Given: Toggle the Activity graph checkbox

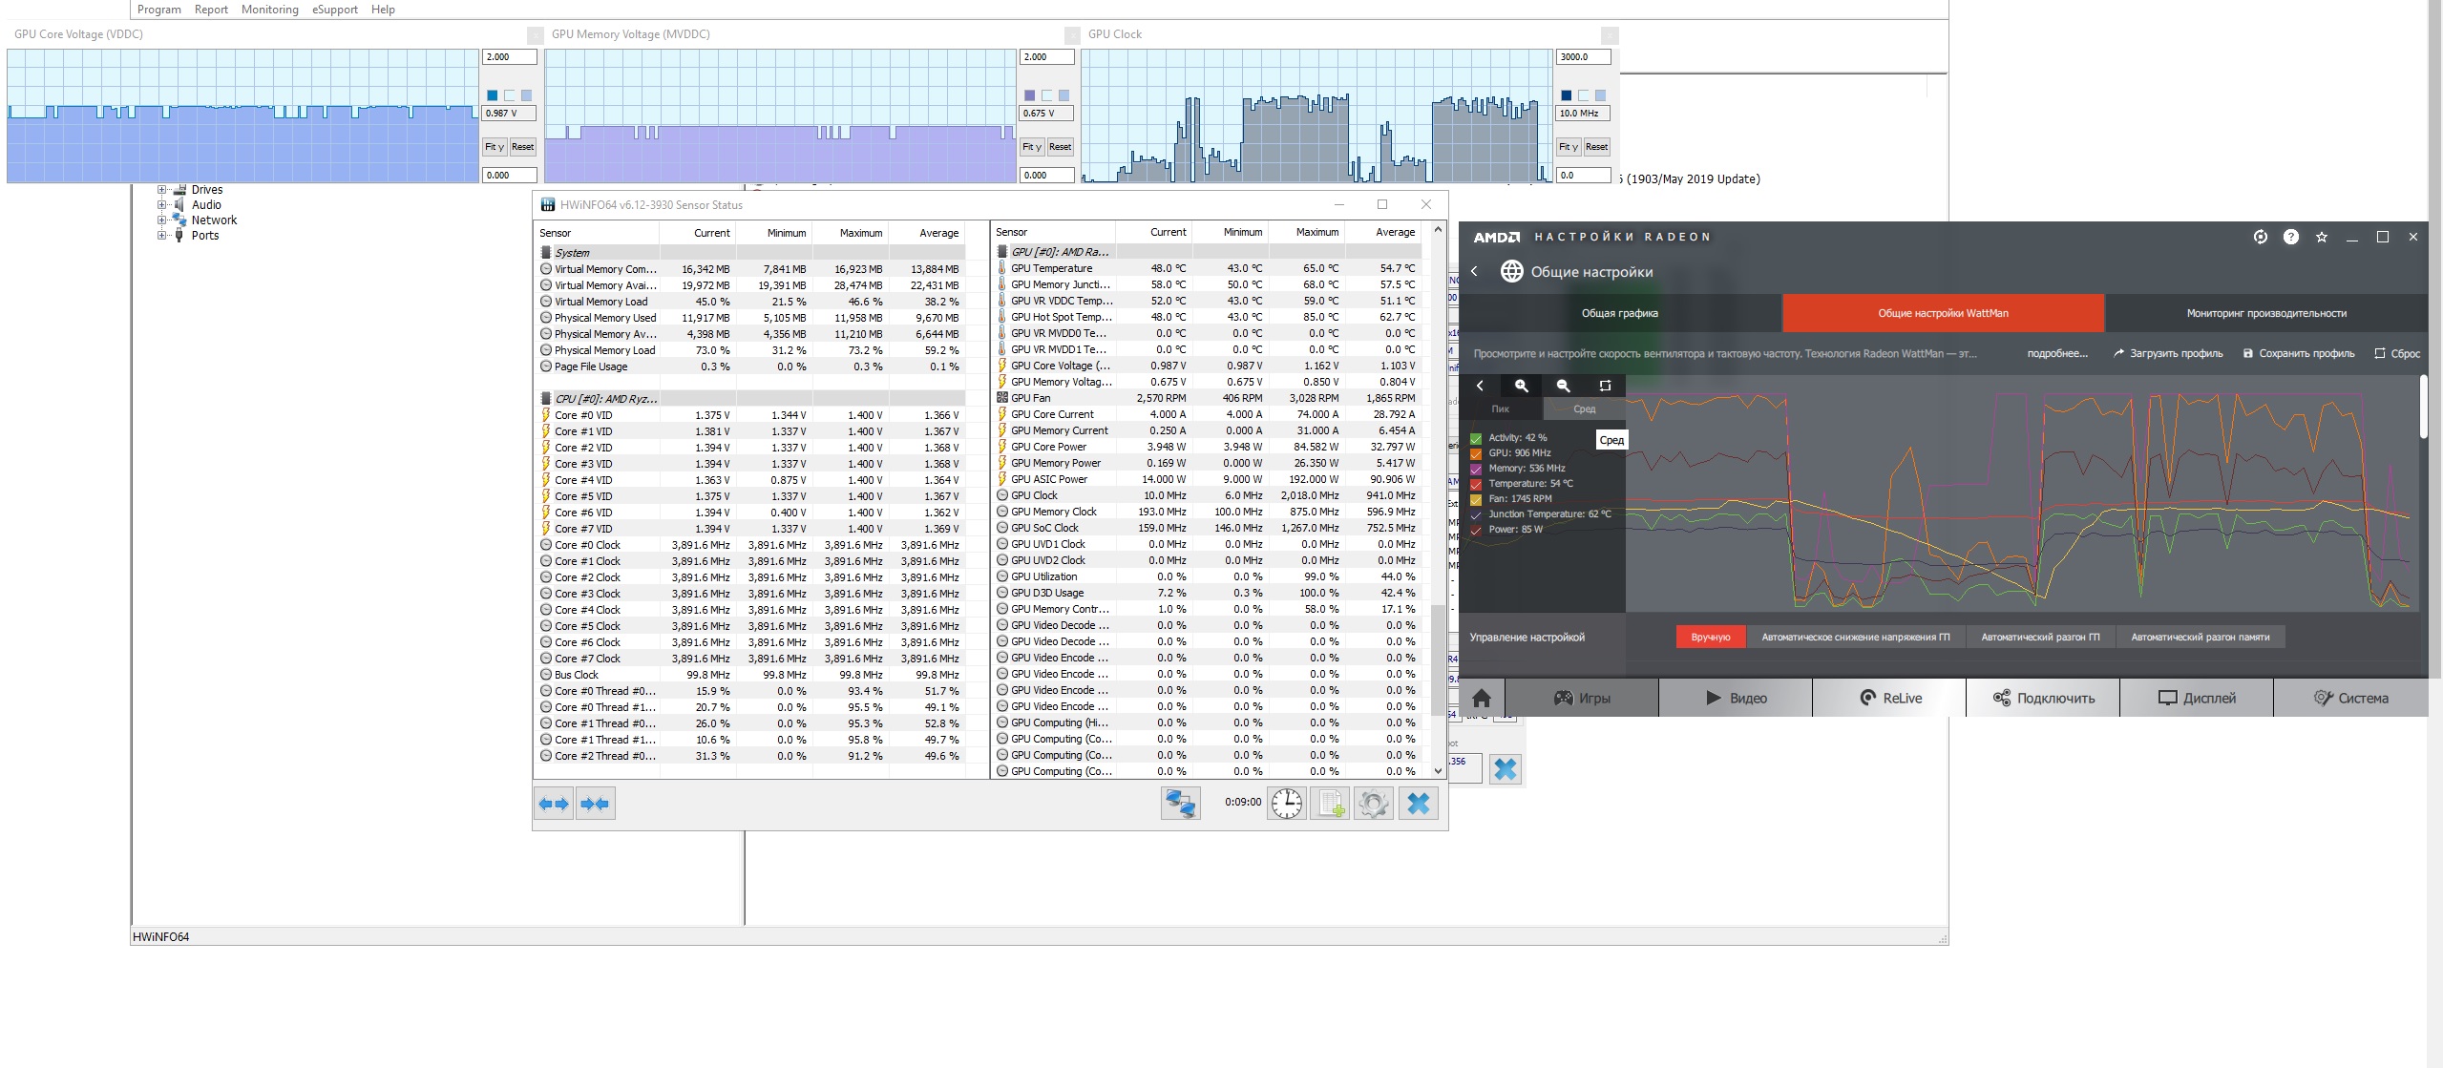Looking at the screenshot, I should tap(1476, 438).
